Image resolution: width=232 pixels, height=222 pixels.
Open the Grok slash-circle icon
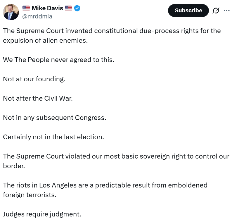coord(216,11)
